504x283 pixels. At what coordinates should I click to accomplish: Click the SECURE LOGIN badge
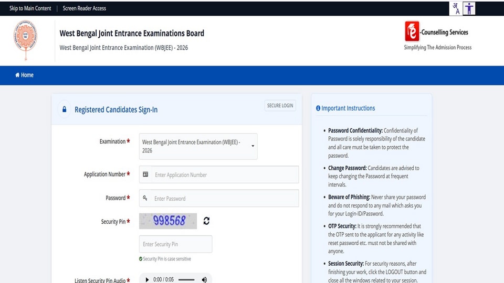[x=280, y=105]
